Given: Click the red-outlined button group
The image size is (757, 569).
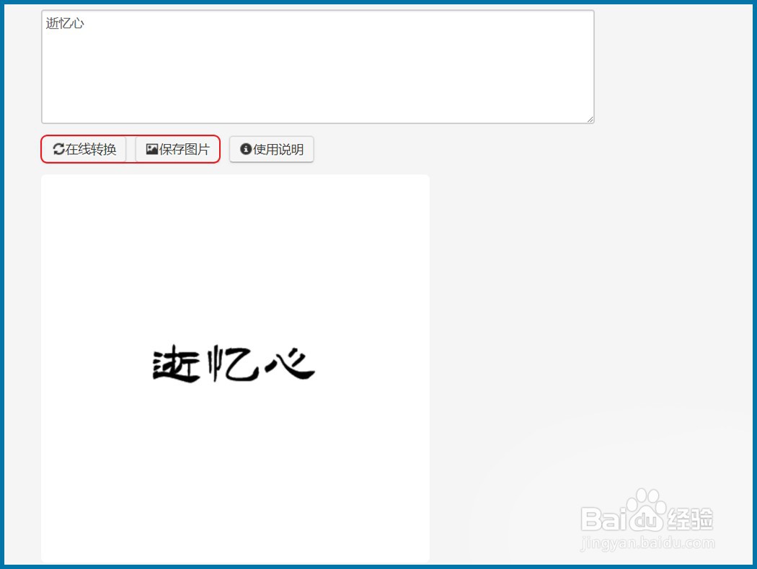Looking at the screenshot, I should tap(130, 149).
